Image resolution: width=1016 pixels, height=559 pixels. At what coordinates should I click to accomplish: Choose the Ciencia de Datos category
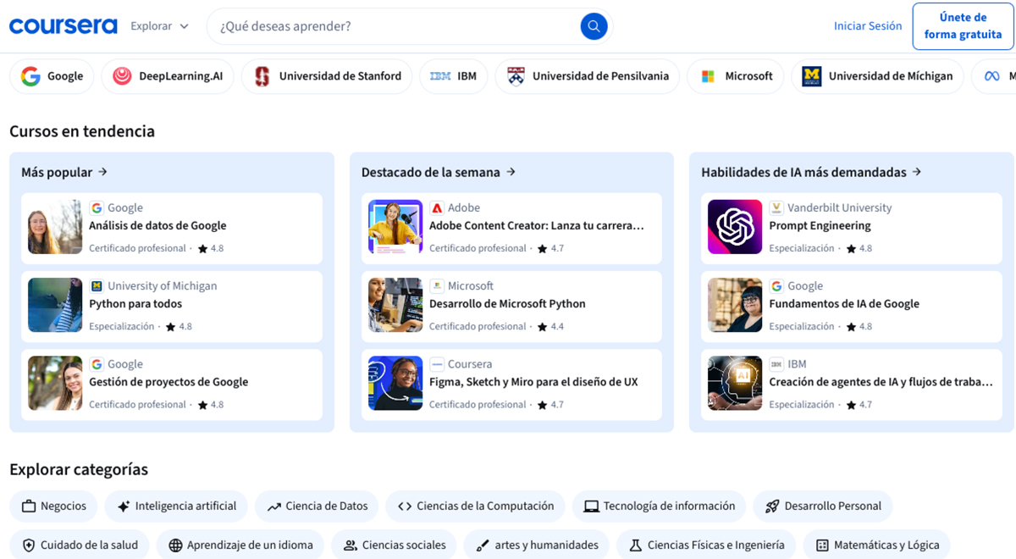click(317, 506)
